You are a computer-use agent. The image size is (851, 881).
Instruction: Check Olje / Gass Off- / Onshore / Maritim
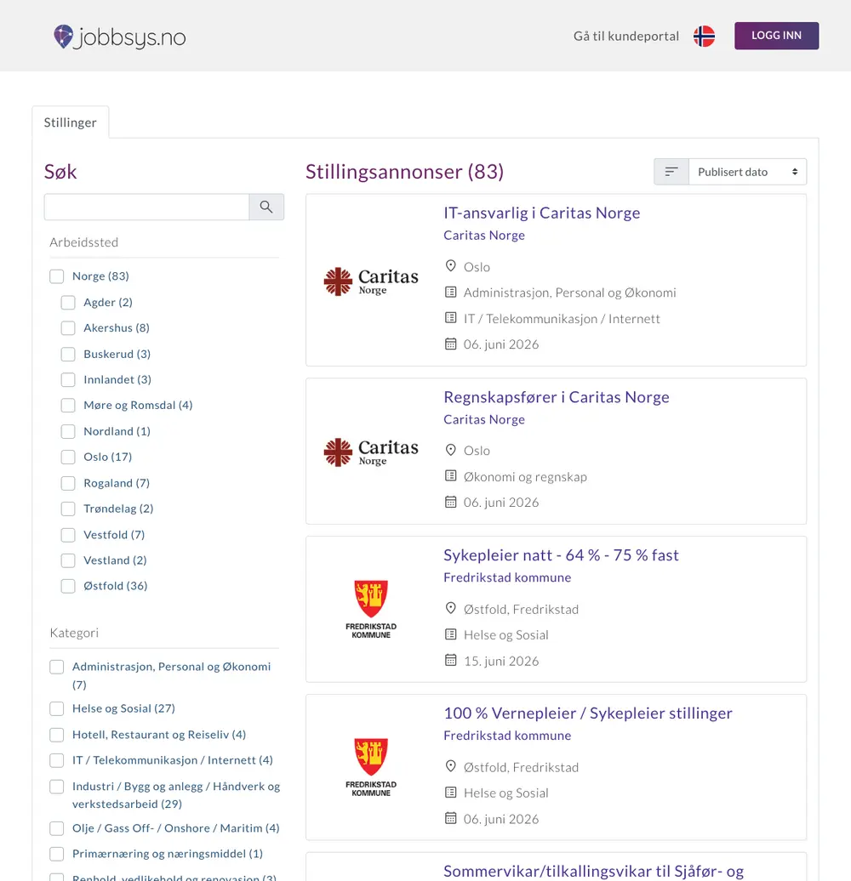click(x=57, y=828)
